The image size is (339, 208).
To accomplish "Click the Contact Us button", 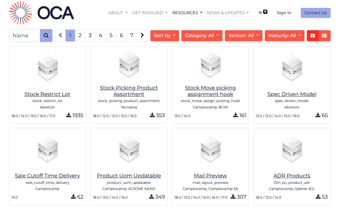I will pyautogui.click(x=316, y=13).
